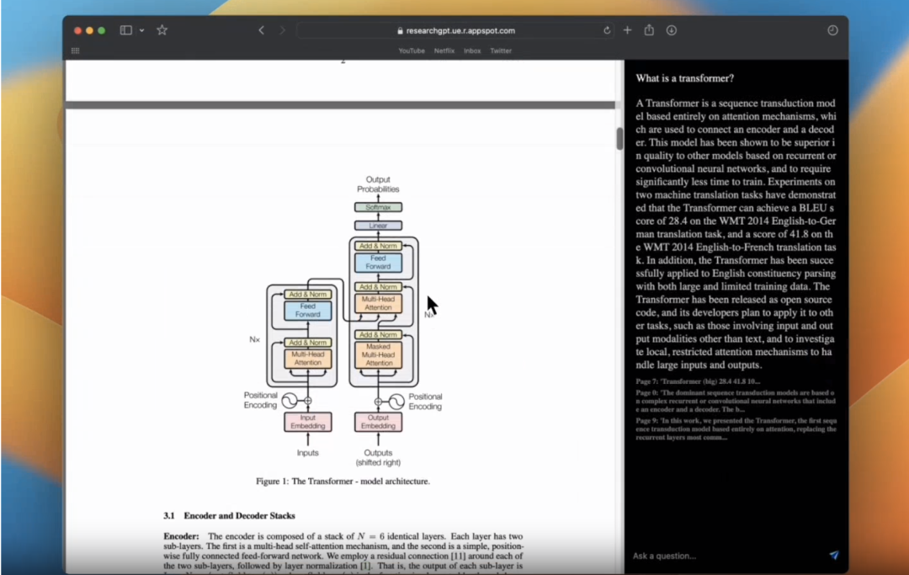Screen dimensions: 909x575
Task: Click the bookmark star icon
Action: [x=162, y=30]
